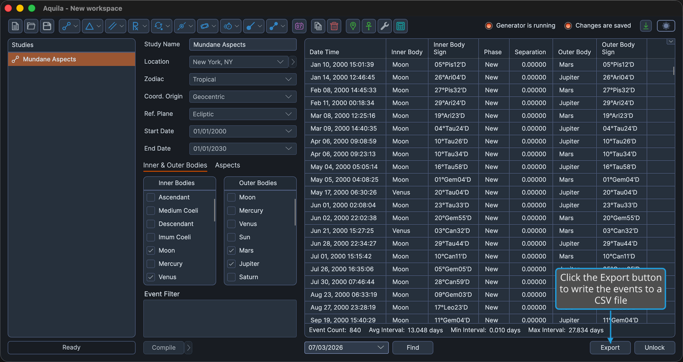
Task: Open dropdown arrow beside the Rx icon
Action: (145, 26)
